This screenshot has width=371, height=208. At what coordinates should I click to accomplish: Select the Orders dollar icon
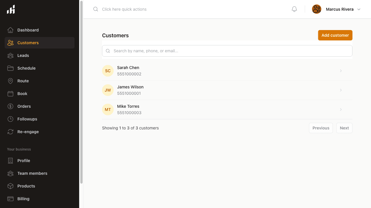pyautogui.click(x=10, y=106)
